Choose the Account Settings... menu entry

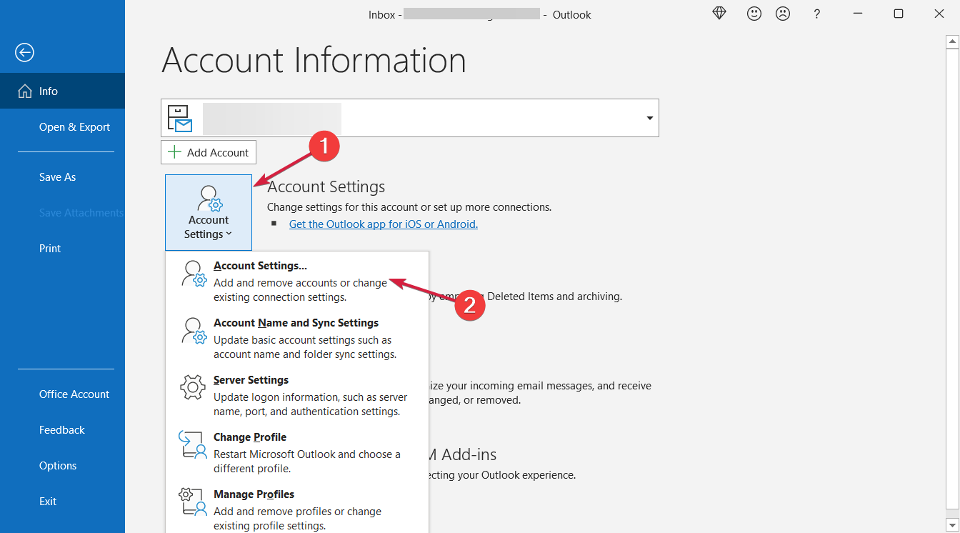(x=260, y=266)
